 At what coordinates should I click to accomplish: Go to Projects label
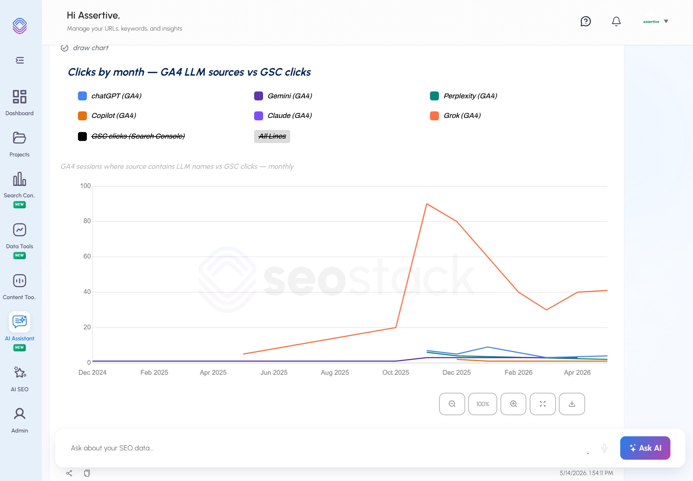(20, 154)
